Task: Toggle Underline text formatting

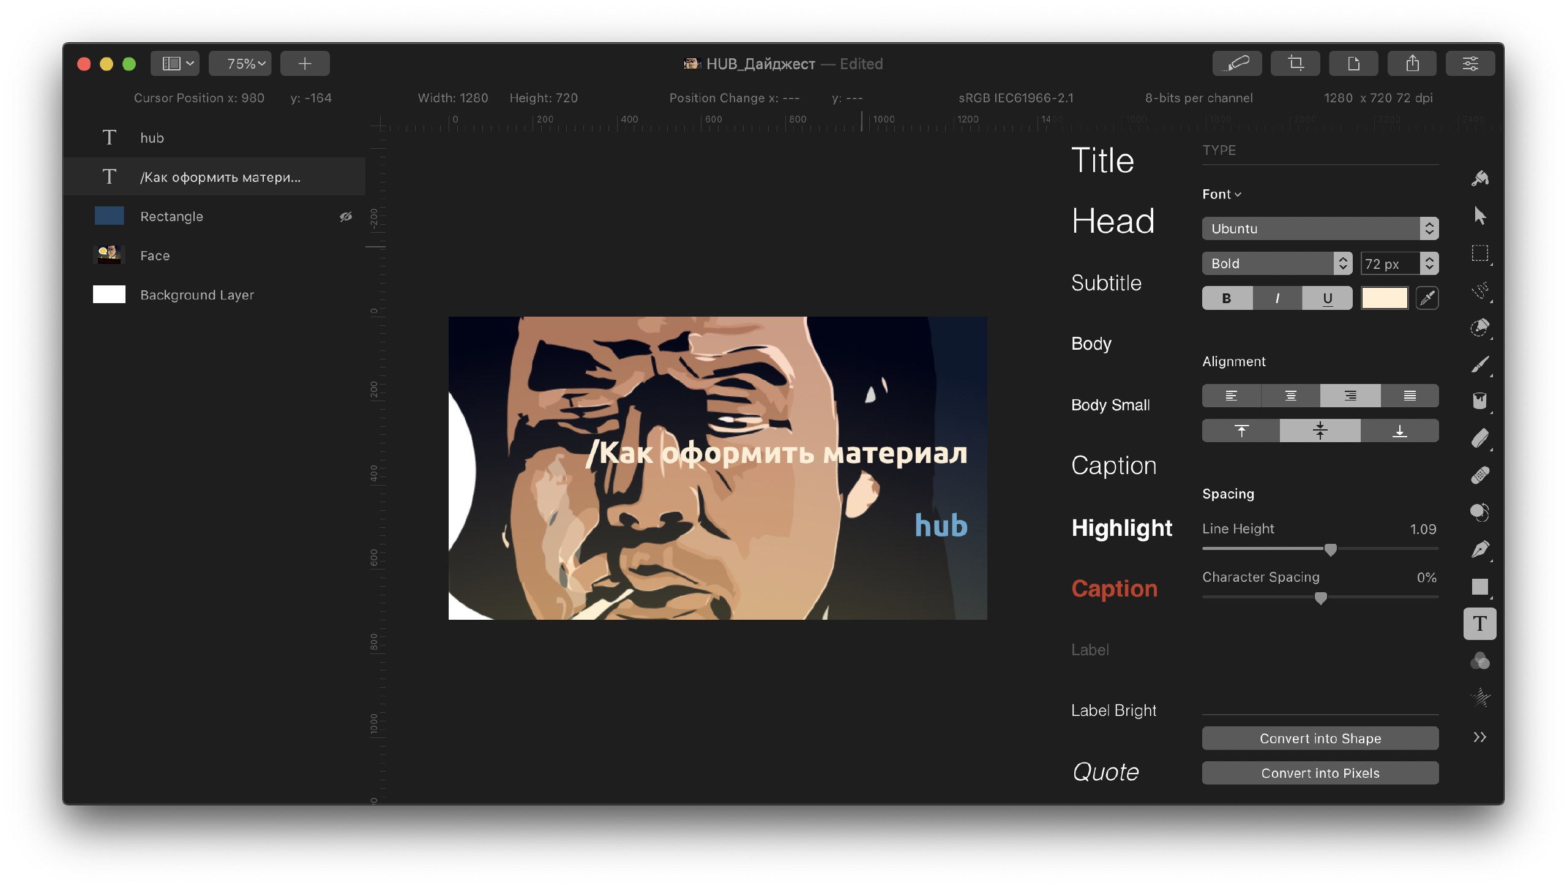Action: point(1327,298)
